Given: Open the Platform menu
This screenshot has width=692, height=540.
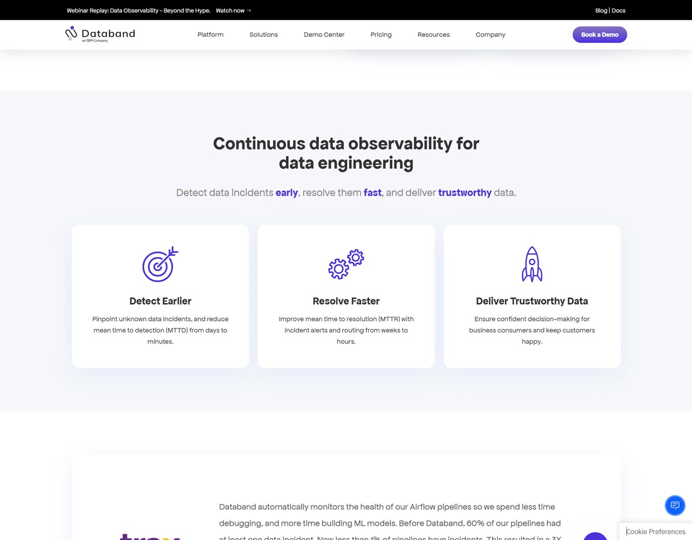Looking at the screenshot, I should (x=210, y=35).
